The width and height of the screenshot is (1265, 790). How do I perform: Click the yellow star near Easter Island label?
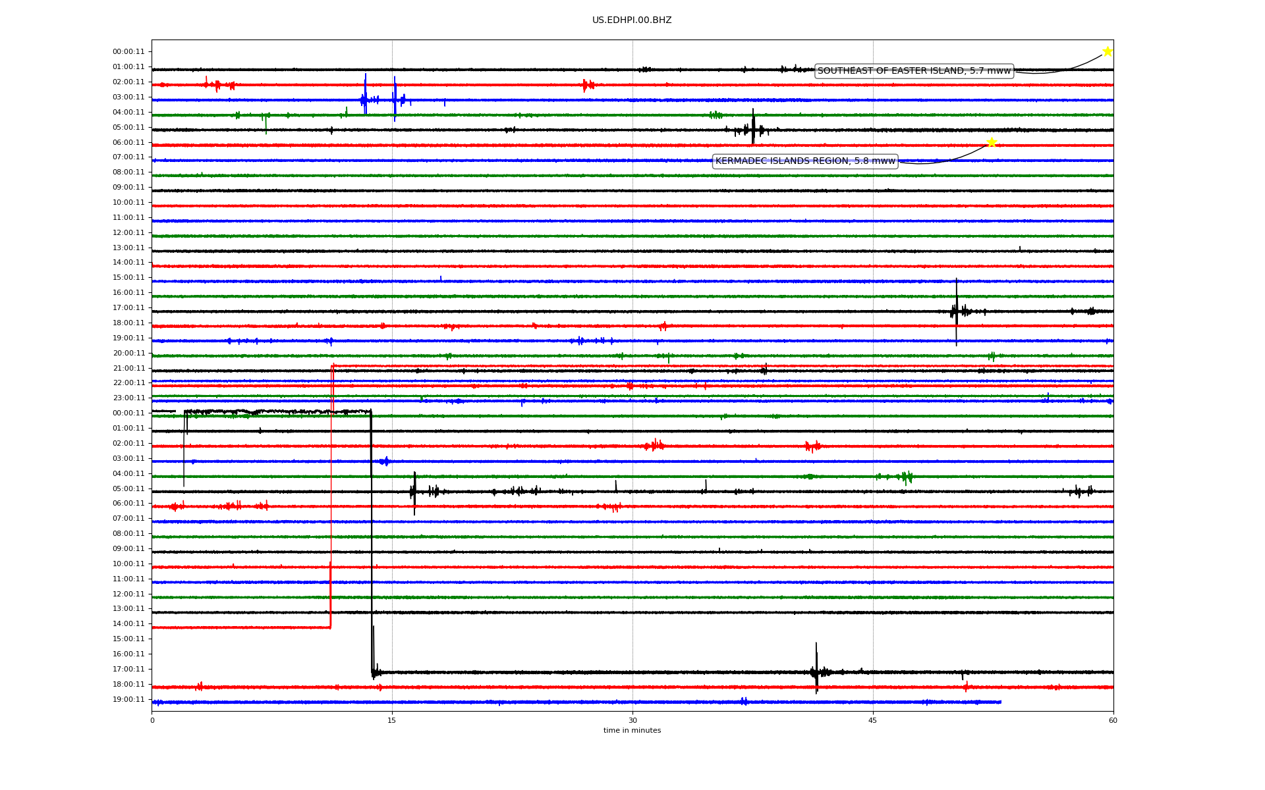point(1107,52)
